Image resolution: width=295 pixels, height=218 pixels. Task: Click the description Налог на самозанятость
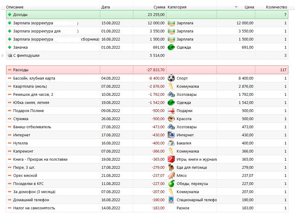[x=34, y=208]
